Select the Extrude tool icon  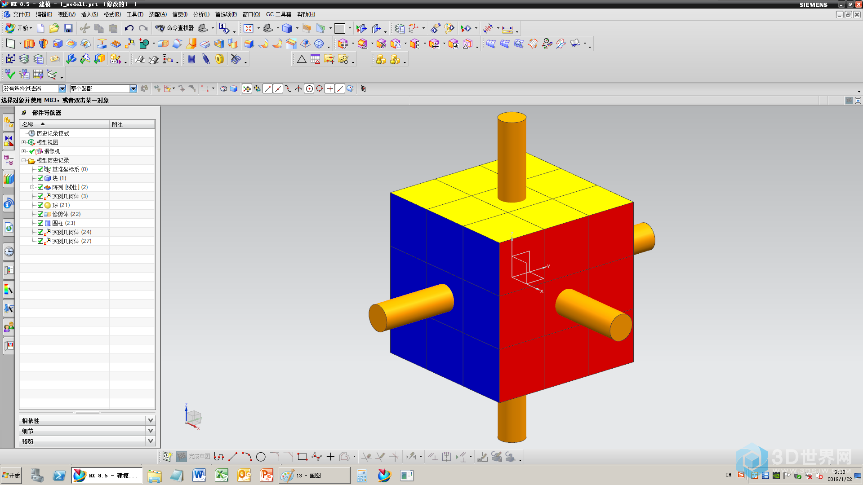coord(29,44)
